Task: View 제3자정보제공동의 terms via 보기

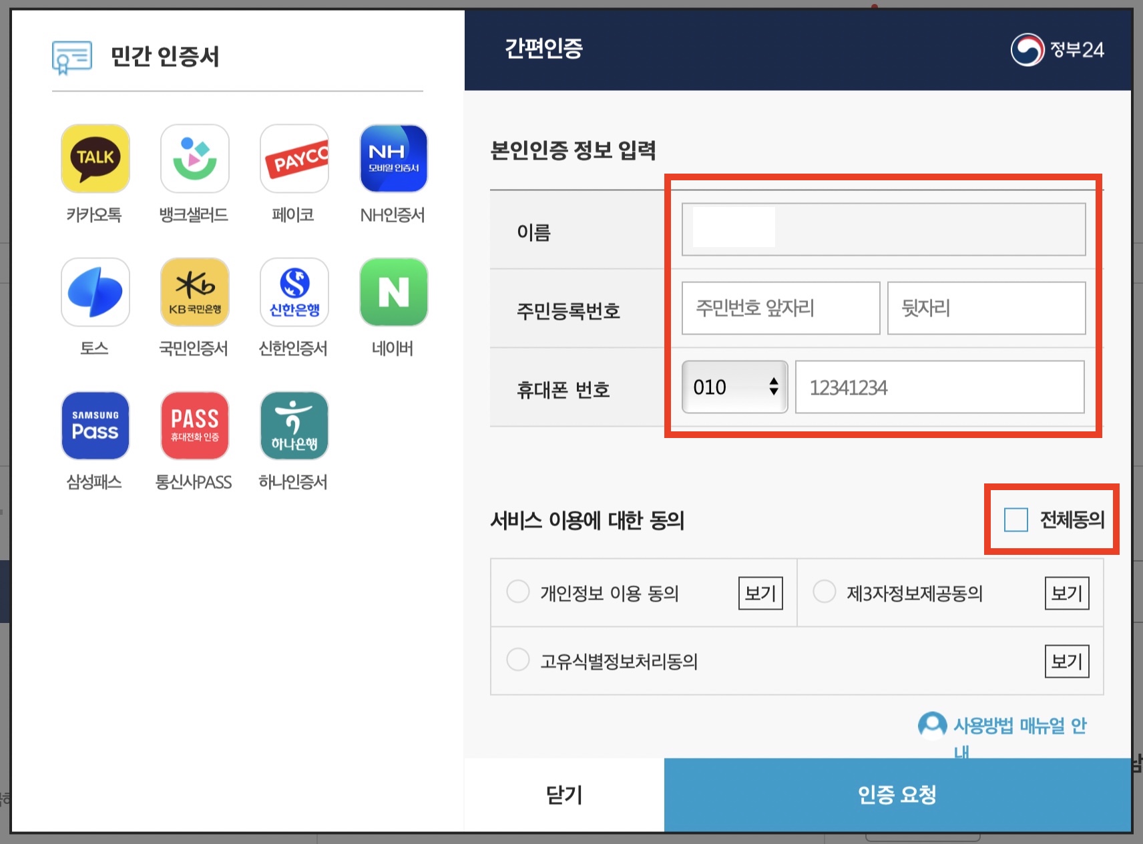Action: coord(1067,593)
